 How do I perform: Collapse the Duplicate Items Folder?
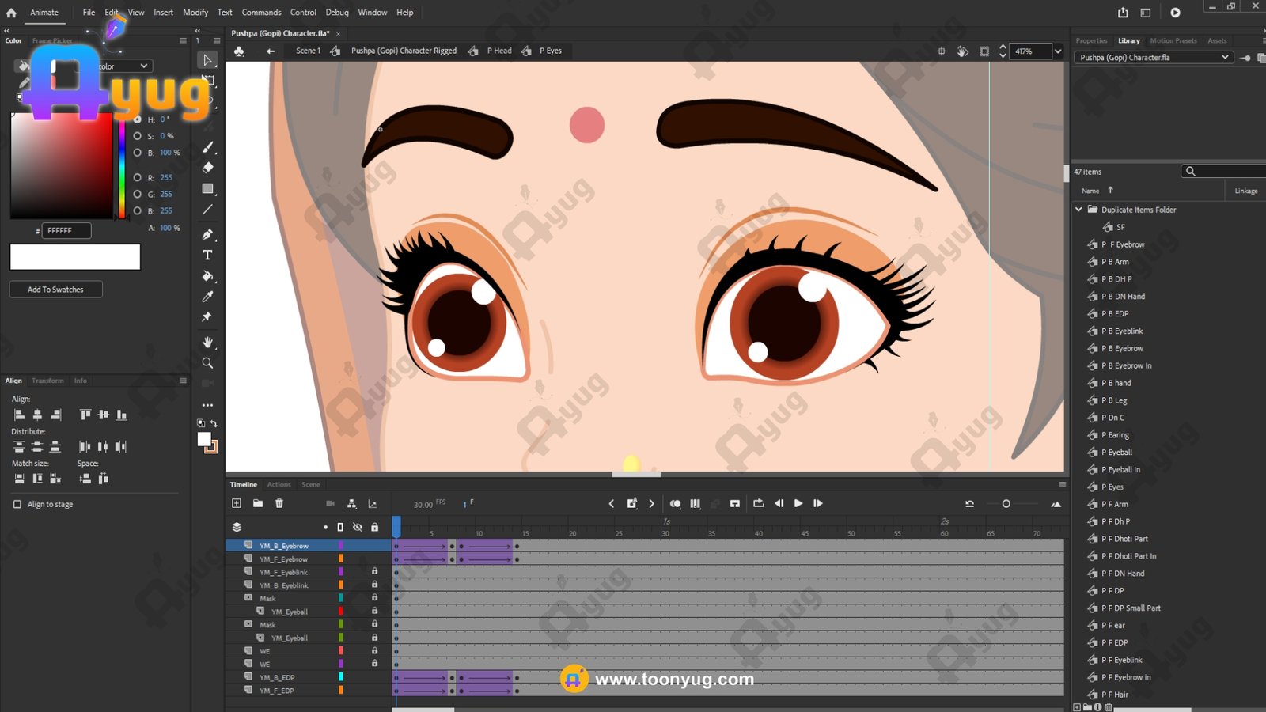(x=1078, y=210)
